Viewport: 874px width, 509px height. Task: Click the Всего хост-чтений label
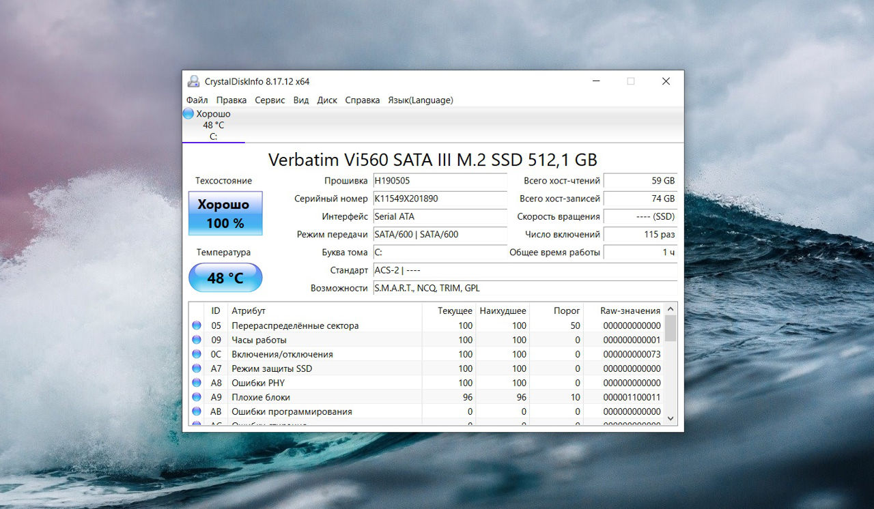561,181
